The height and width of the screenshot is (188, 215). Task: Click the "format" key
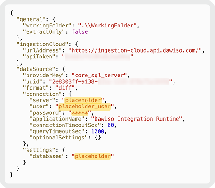tap(36, 88)
